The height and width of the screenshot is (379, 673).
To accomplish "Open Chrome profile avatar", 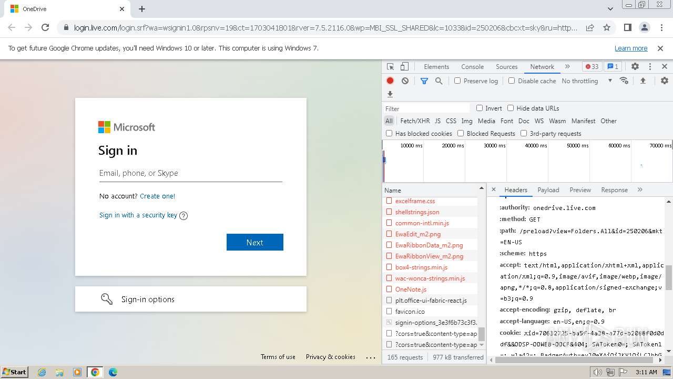I will [644, 27].
